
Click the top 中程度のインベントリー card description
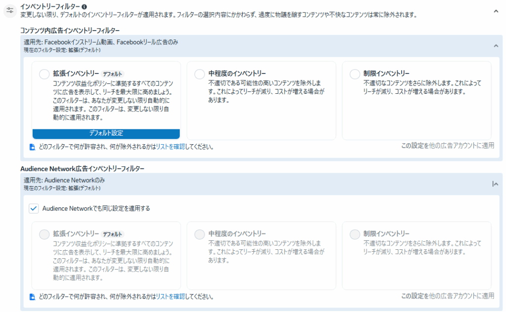click(x=266, y=91)
